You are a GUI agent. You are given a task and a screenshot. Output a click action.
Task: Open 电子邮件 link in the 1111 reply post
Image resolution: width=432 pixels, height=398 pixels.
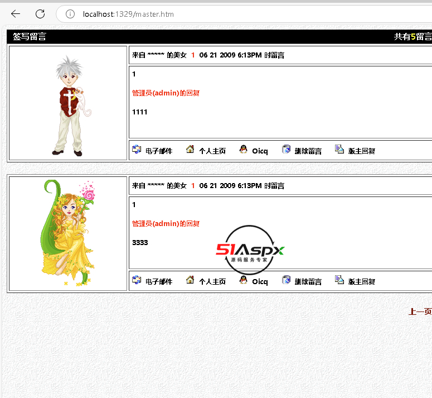coord(159,151)
